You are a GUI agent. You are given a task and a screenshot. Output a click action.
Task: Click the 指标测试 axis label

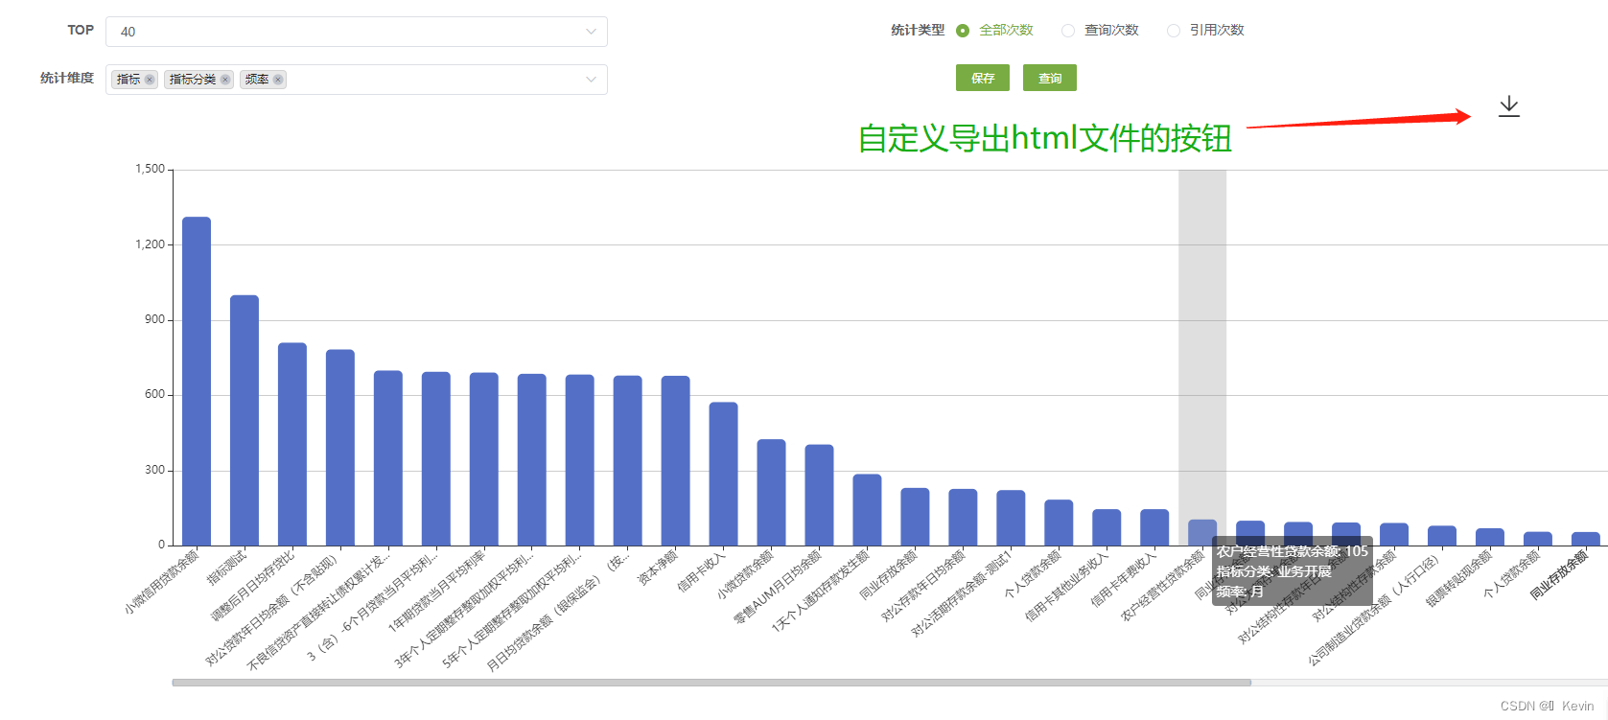[x=226, y=568]
